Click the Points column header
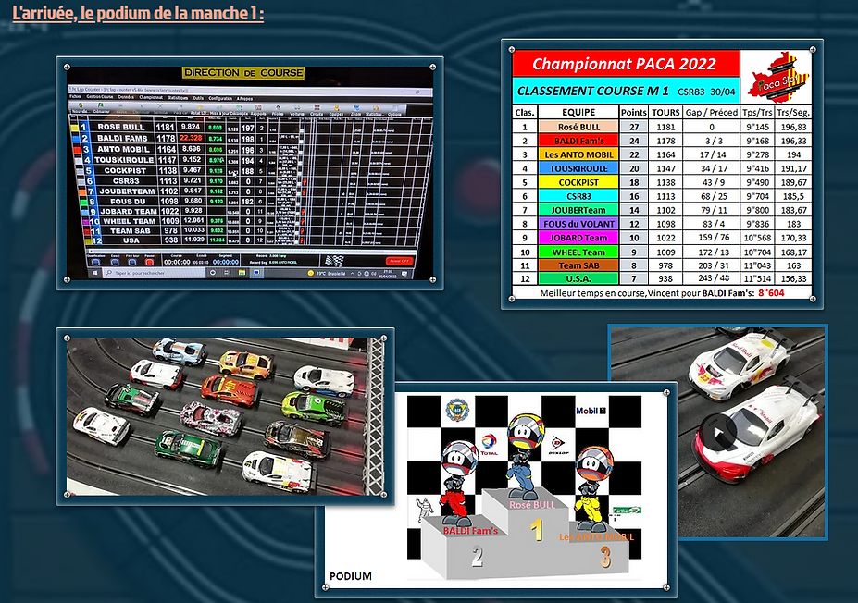Image resolution: width=858 pixels, height=603 pixels. point(634,112)
